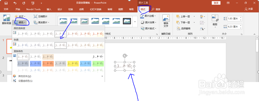Open the align objects icon menu
This screenshot has width=259, height=101.
point(202,16)
